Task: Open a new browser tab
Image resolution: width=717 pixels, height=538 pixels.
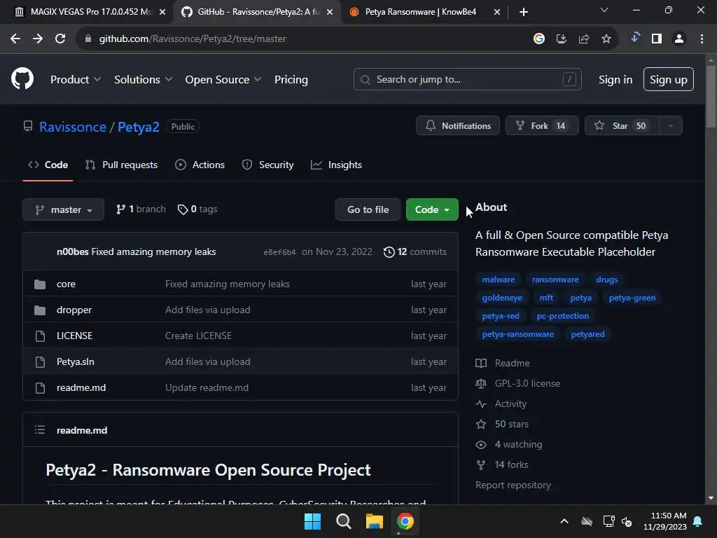Action: [524, 13]
